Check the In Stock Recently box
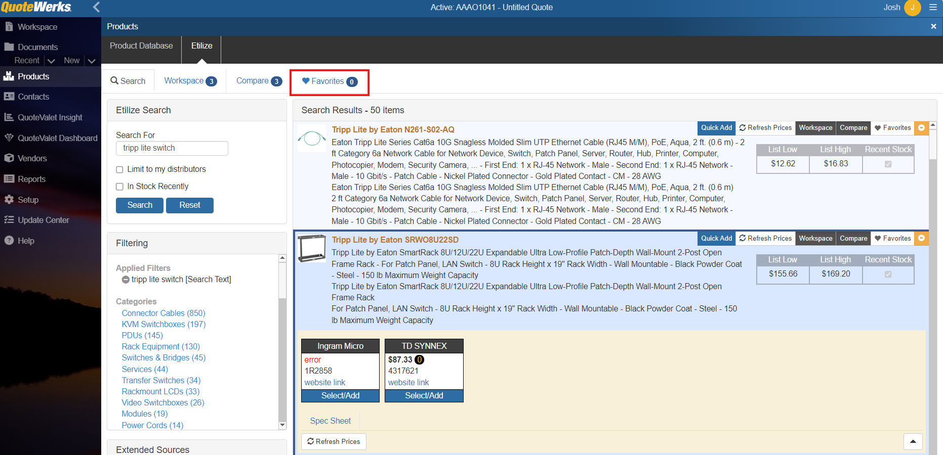The image size is (943, 455). click(120, 187)
